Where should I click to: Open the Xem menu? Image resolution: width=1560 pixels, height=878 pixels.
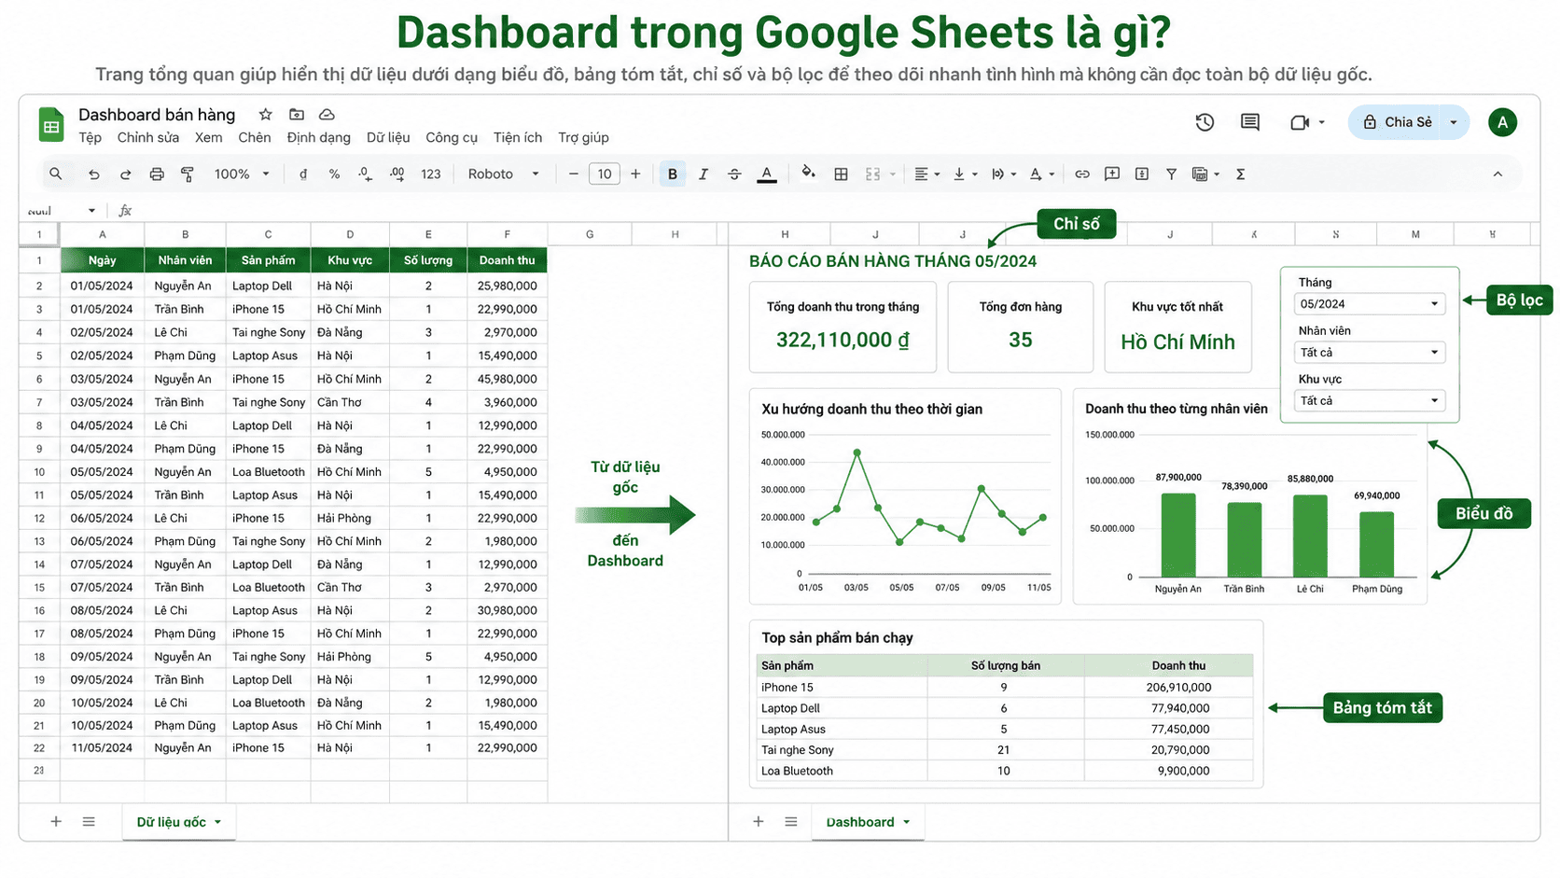(x=208, y=137)
